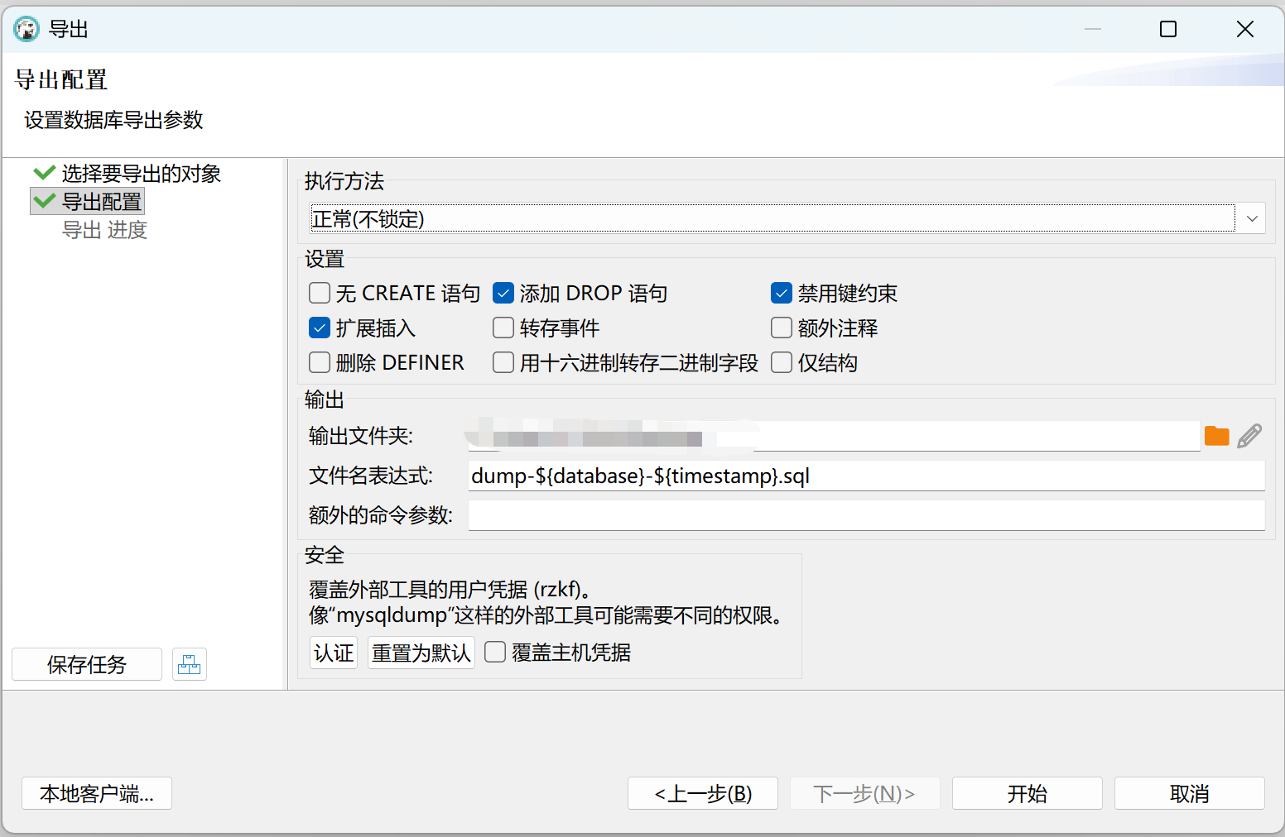This screenshot has width=1285, height=837.
Task: Click the 安全 section label
Action: coord(325,554)
